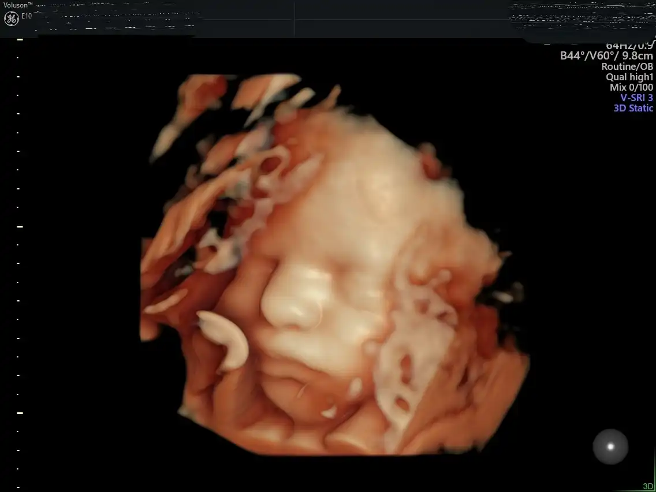Click the topmost depth scale tick

(x=20, y=39)
